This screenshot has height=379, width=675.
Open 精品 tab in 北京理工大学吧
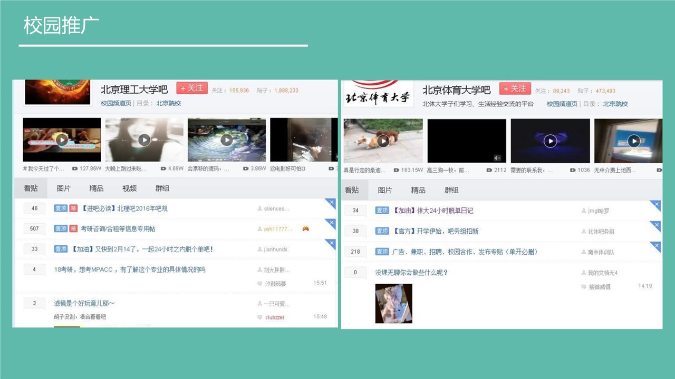97,188
